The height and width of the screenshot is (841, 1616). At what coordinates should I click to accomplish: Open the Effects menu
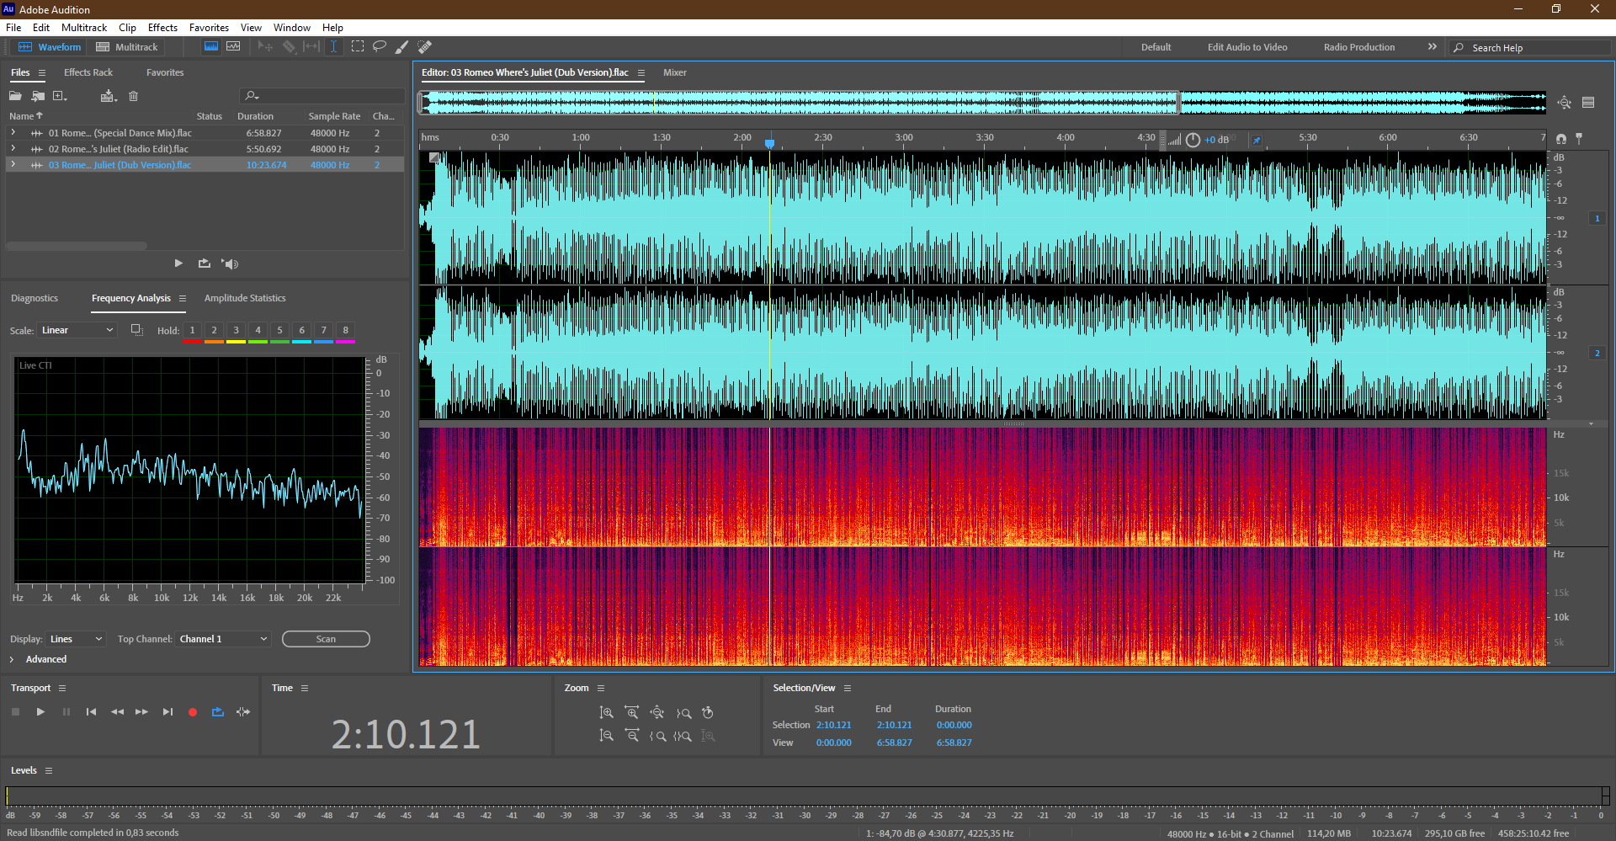tap(162, 28)
